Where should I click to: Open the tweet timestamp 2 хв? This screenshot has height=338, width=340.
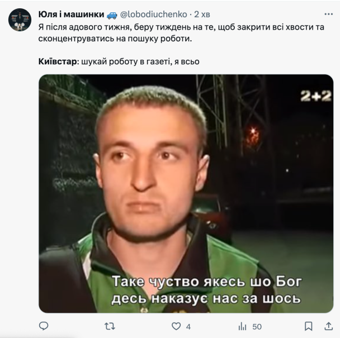coord(202,15)
